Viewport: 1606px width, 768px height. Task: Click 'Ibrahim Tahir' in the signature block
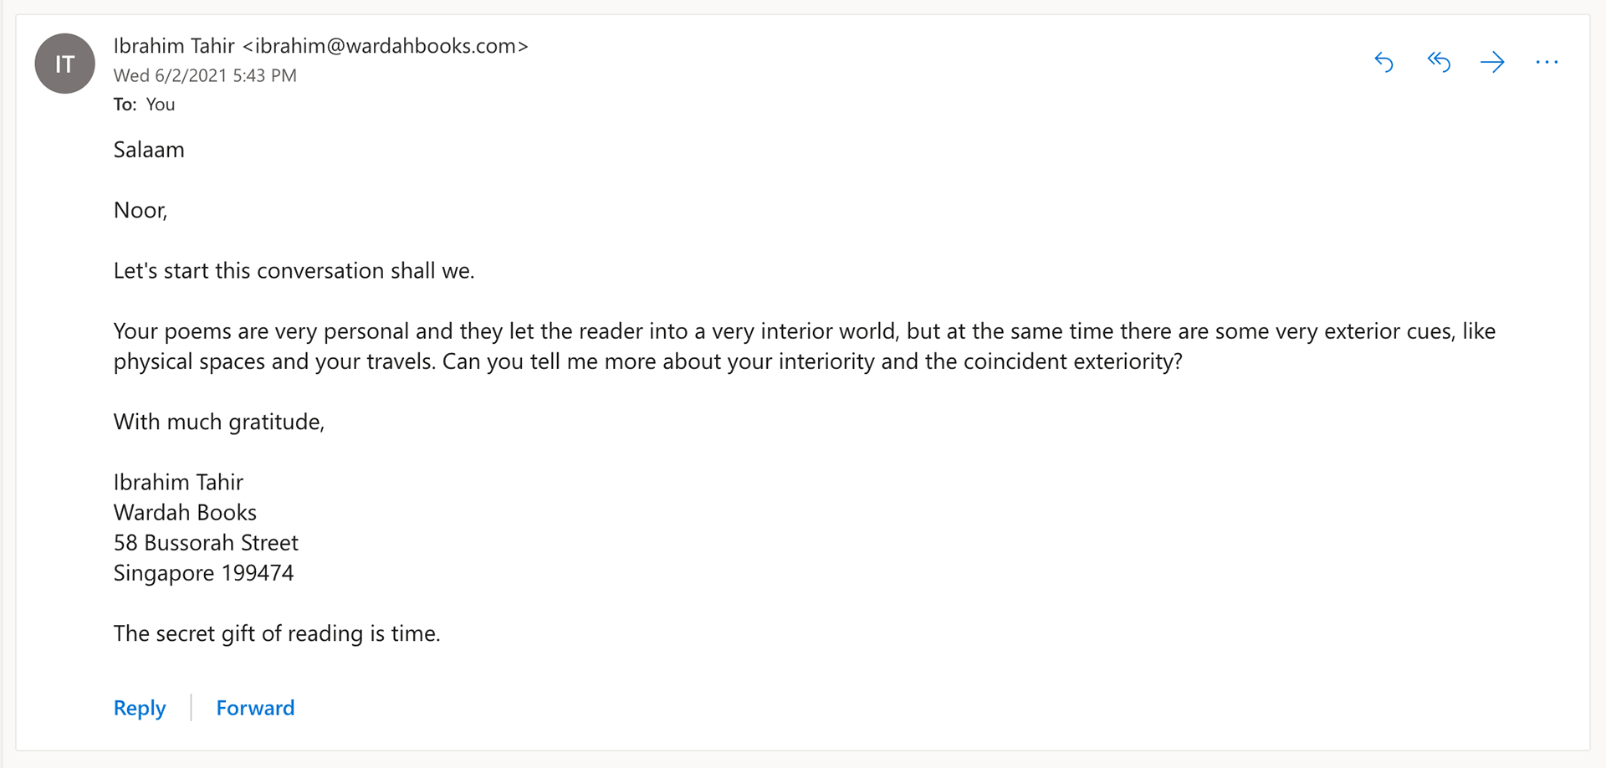tap(178, 483)
